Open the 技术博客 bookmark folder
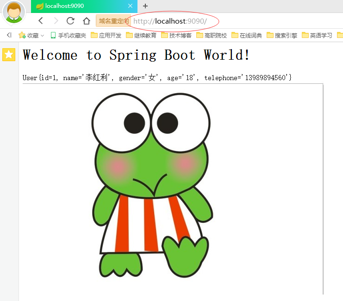 [176, 35]
